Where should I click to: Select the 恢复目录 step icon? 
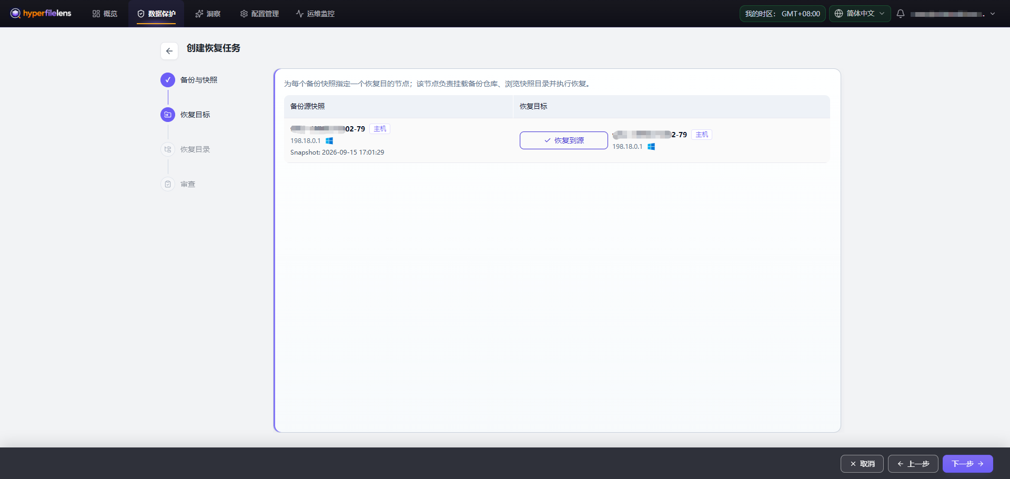pyautogui.click(x=168, y=149)
